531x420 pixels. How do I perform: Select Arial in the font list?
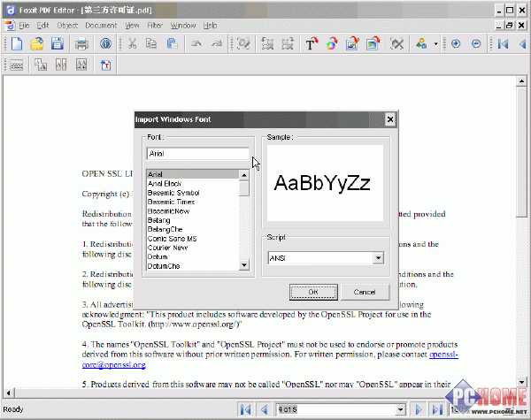coord(193,174)
